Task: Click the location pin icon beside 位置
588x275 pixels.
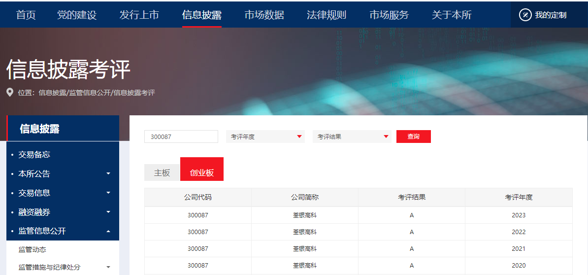Action: coord(10,92)
